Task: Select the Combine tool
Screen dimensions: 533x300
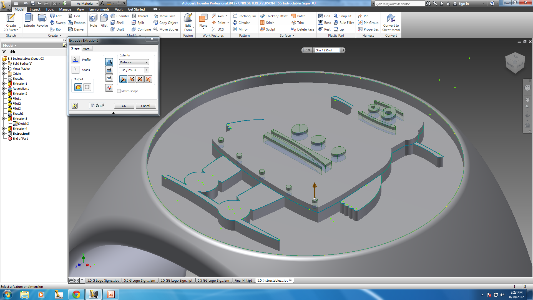Action: pyautogui.click(x=141, y=29)
